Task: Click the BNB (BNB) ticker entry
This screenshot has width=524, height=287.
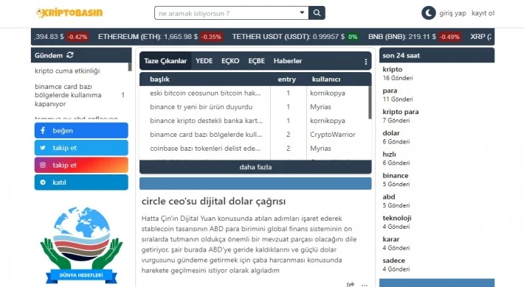Action: (x=415, y=37)
